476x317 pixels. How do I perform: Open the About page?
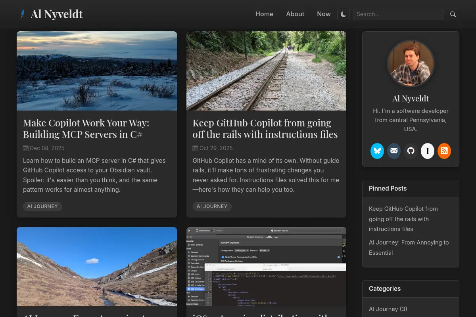(x=295, y=14)
